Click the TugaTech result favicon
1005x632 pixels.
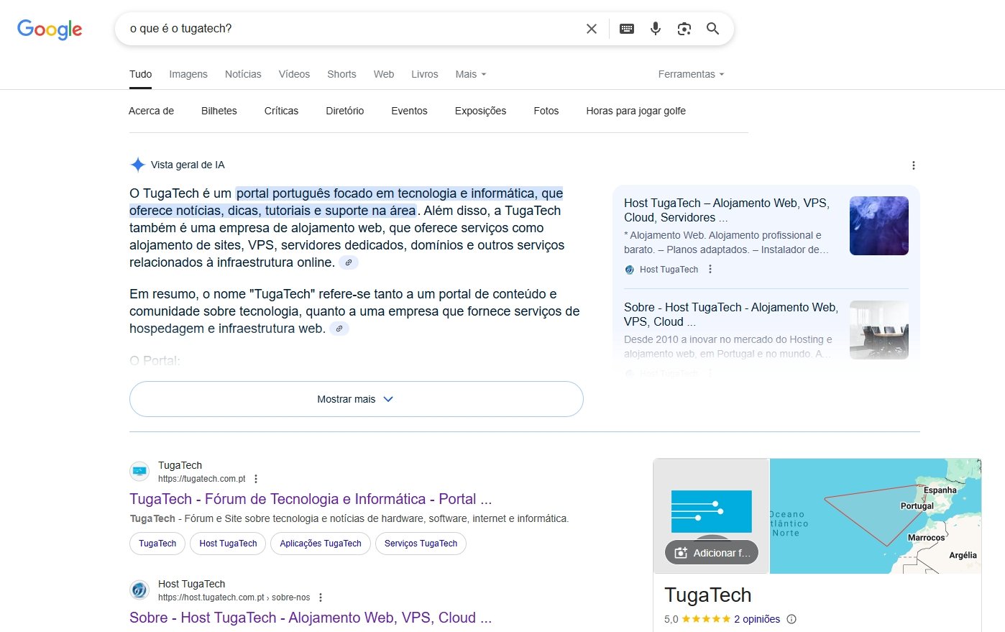139,472
